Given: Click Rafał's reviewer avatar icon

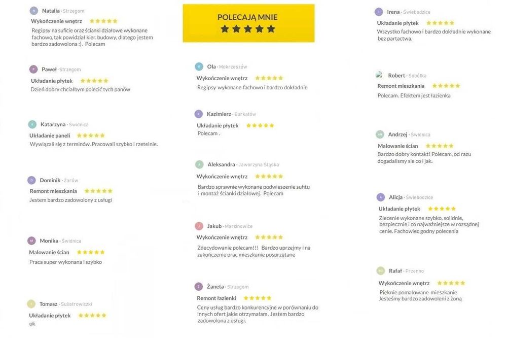Looking at the screenshot, I should click(x=381, y=271).
